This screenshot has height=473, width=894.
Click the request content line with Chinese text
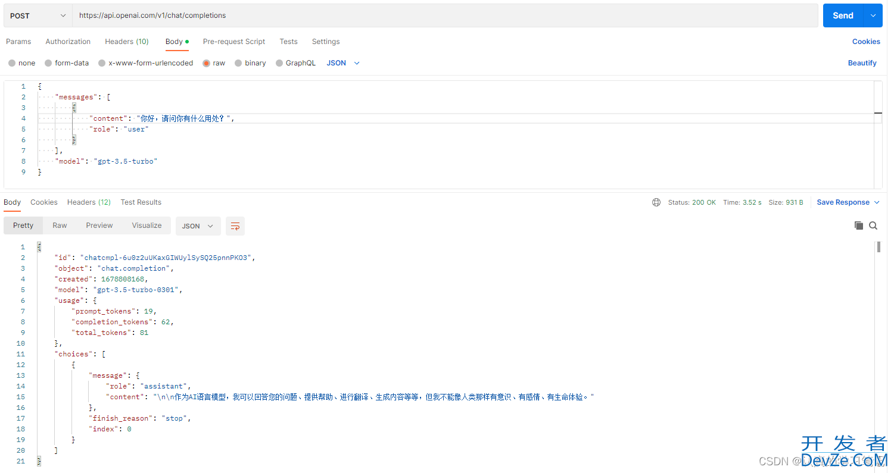click(161, 118)
